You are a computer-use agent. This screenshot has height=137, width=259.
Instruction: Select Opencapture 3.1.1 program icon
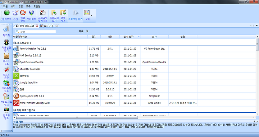(16, 96)
